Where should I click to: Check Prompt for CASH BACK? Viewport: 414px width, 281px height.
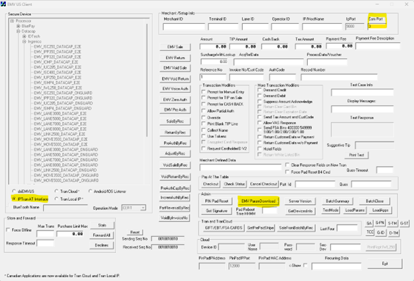coord(204,104)
